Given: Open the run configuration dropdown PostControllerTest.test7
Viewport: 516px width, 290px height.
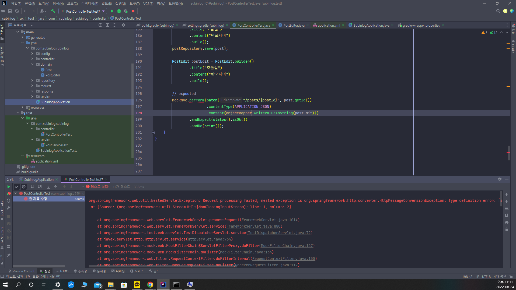Looking at the screenshot, I should pyautogui.click(x=83, y=11).
